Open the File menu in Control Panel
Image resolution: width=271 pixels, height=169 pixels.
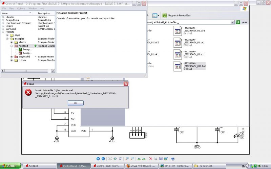click(x=4, y=8)
